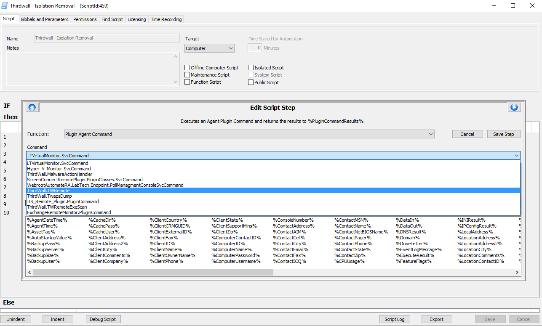
Task: Click the Debug Script button
Action: [x=103, y=319]
